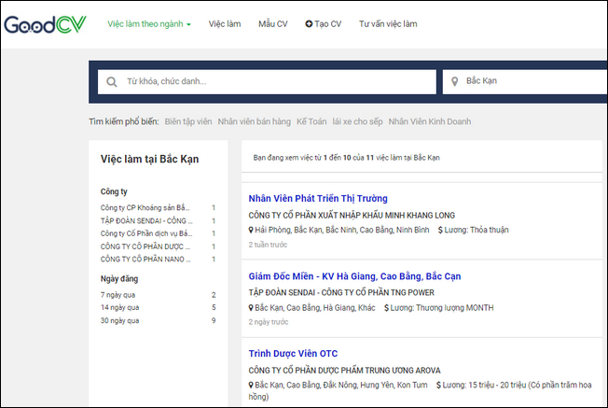Screen dimensions: 608x408
Task: Select popular search Biên tập viên
Action: point(187,121)
